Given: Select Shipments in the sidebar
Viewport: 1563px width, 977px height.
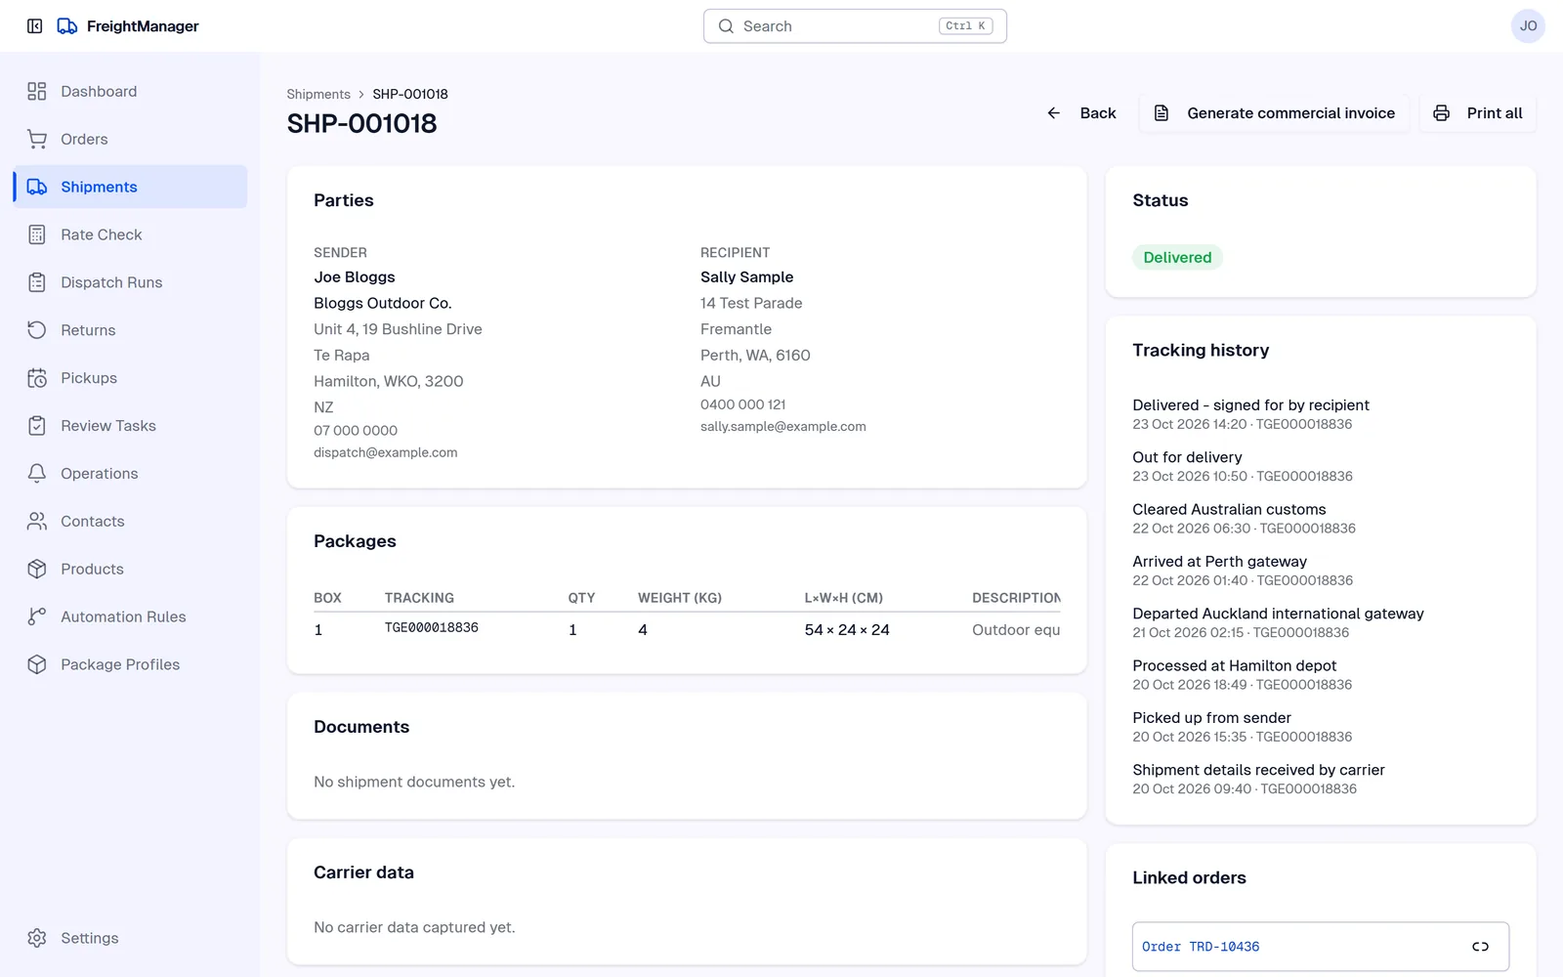Looking at the screenshot, I should pyautogui.click(x=130, y=187).
